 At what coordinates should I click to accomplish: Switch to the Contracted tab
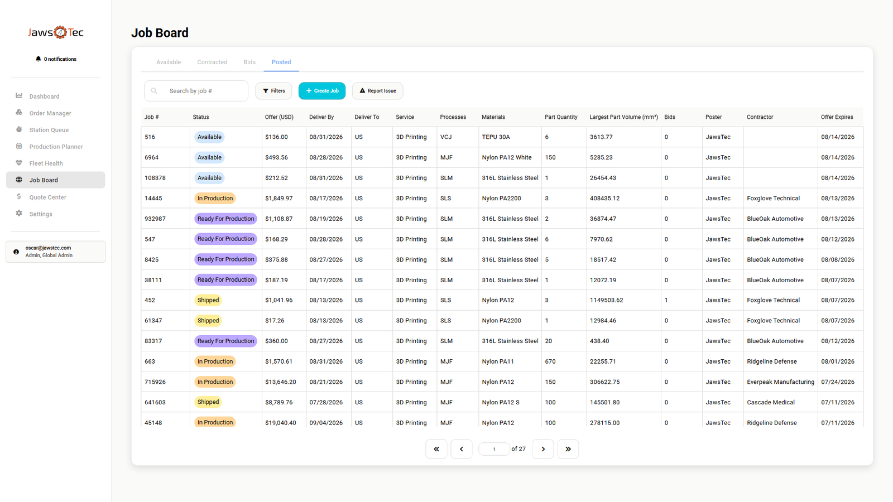click(x=212, y=62)
